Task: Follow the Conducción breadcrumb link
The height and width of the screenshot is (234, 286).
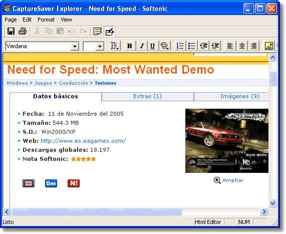Action: [x=73, y=83]
